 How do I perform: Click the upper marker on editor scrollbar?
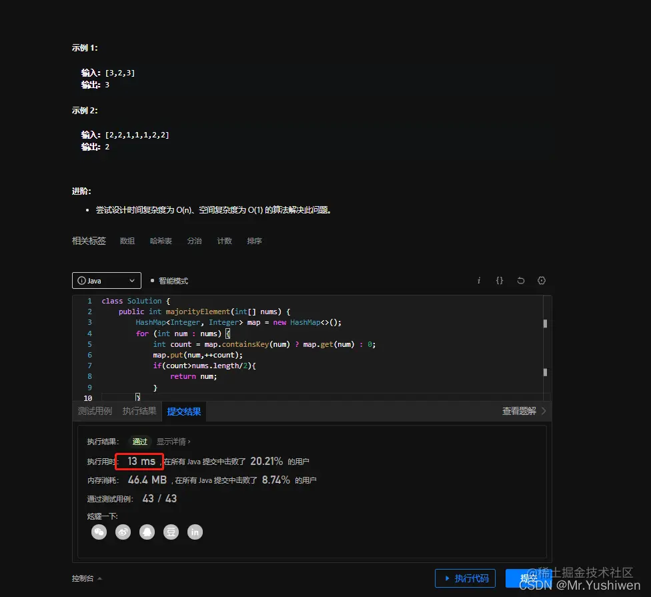[545, 324]
